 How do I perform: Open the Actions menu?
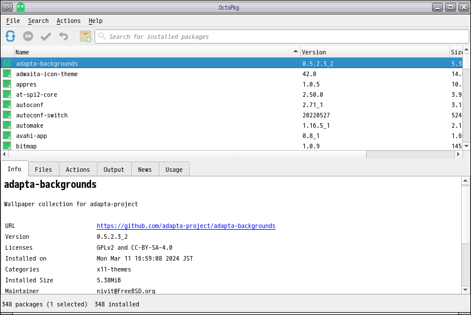69,21
